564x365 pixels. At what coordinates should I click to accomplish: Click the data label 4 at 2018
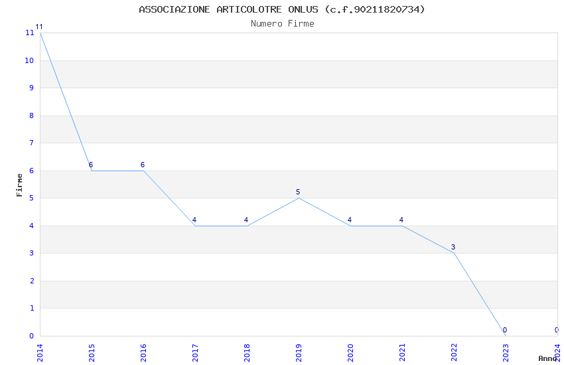(246, 220)
